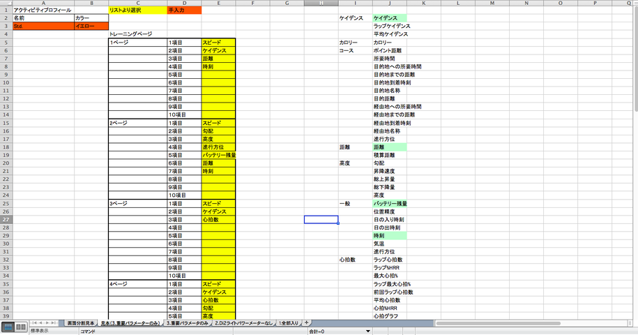Switch to page layout view icon
Screen dimensions: 638x335
pos(21,327)
